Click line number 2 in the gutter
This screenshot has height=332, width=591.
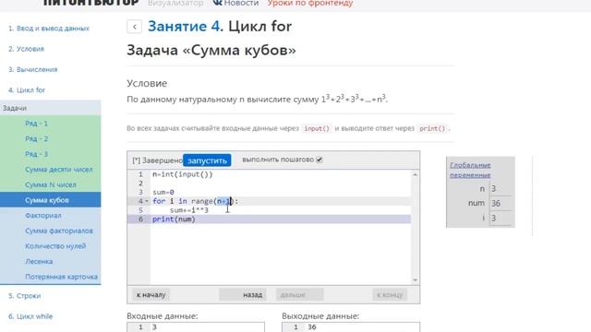click(140, 184)
